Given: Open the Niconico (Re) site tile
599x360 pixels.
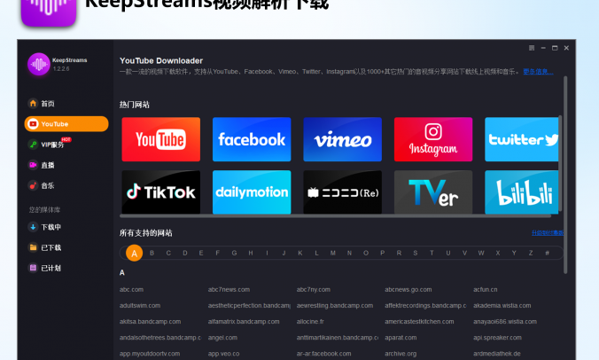Looking at the screenshot, I should coord(343,192).
